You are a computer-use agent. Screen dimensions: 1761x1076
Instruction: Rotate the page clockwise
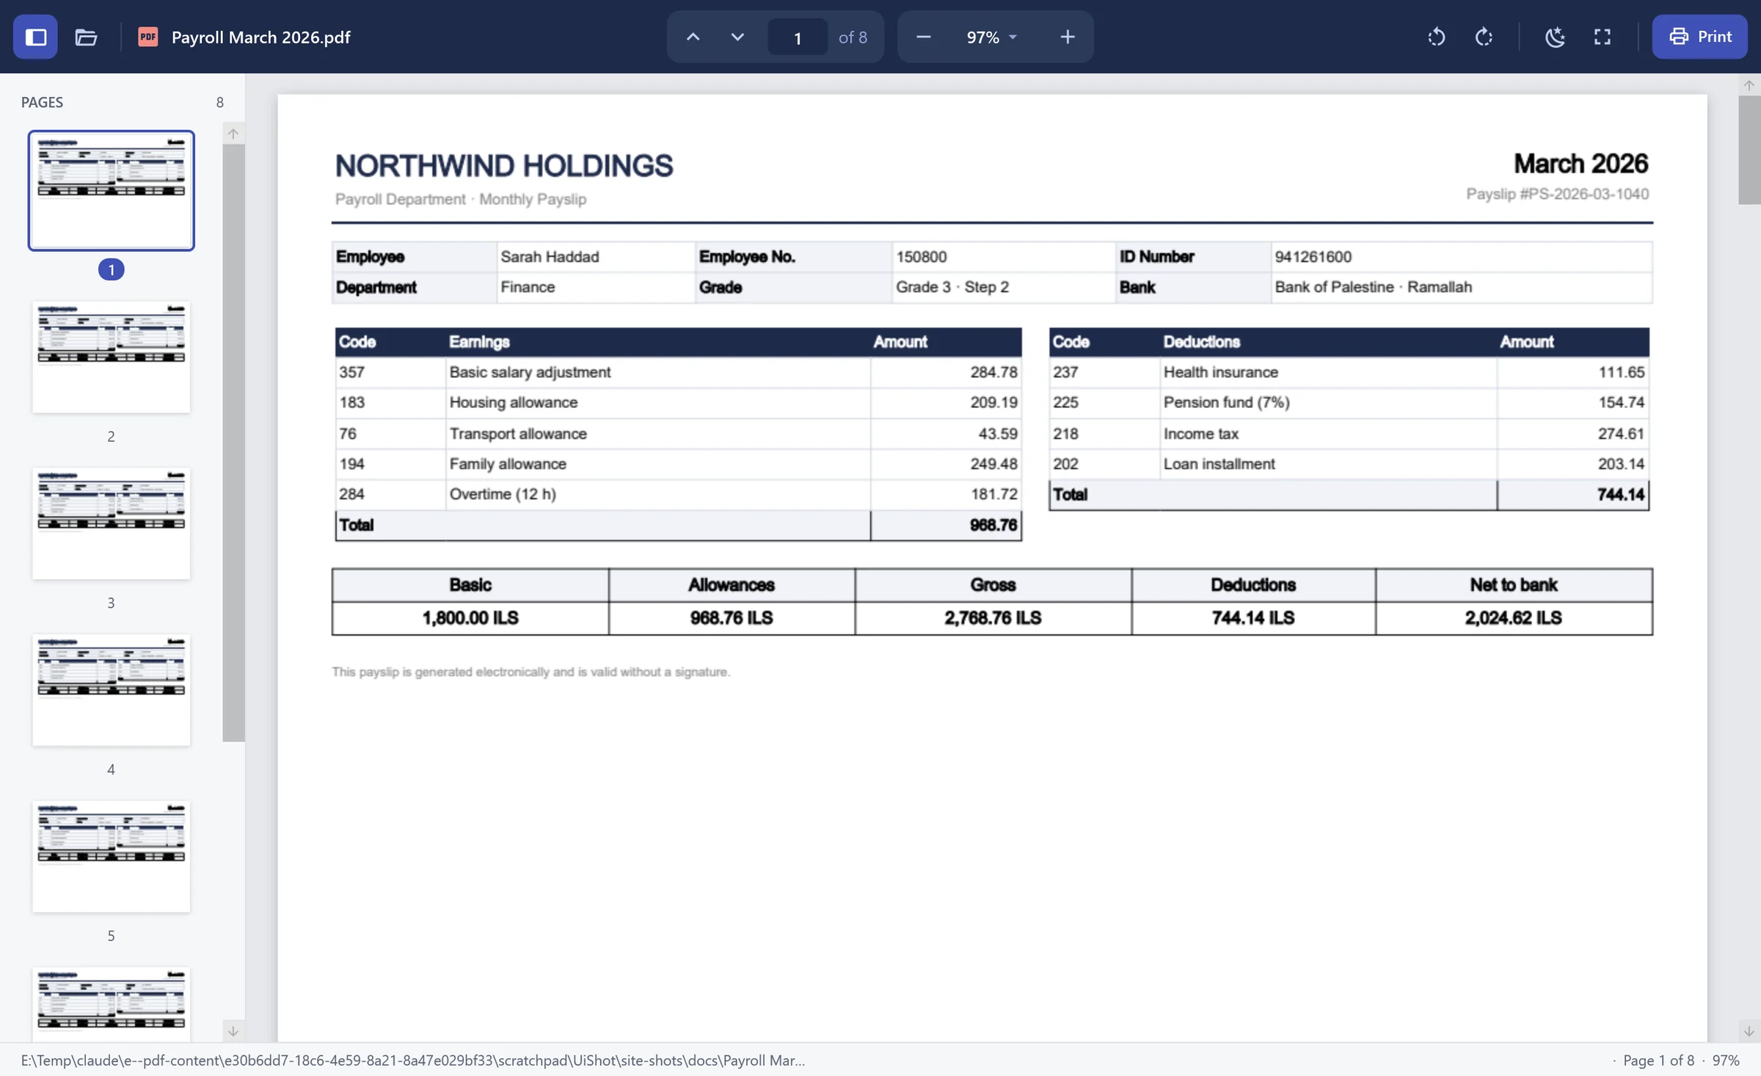point(1484,37)
